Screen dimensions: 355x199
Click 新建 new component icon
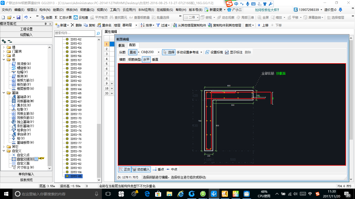point(57,25)
